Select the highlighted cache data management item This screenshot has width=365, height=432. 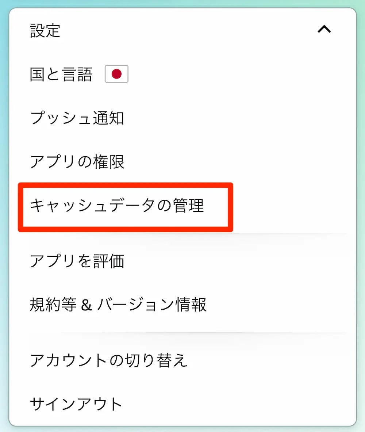click(x=117, y=206)
